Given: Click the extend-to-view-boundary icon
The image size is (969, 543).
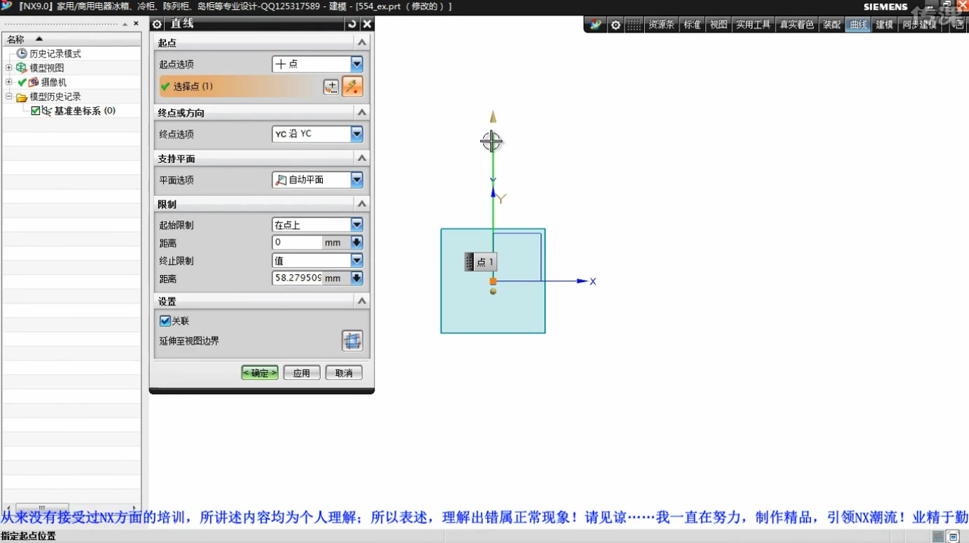Looking at the screenshot, I should [352, 341].
